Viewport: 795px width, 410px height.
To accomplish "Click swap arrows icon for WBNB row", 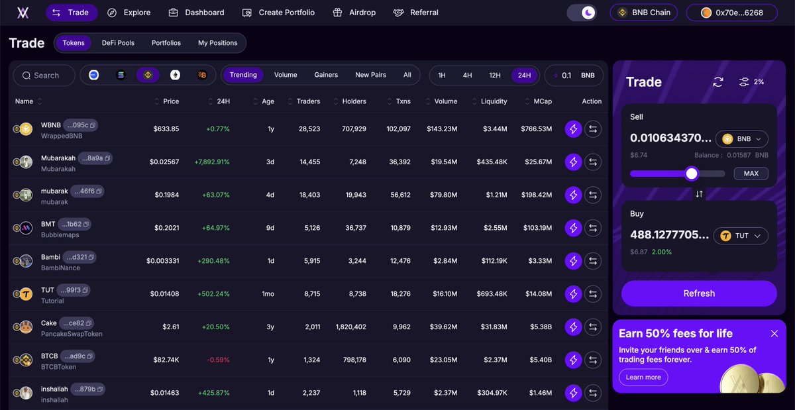I will [593, 129].
